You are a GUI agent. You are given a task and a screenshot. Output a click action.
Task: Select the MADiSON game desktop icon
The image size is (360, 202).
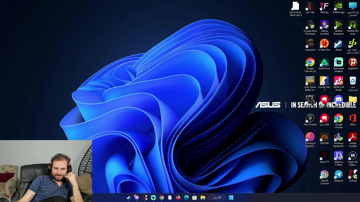tap(310, 101)
